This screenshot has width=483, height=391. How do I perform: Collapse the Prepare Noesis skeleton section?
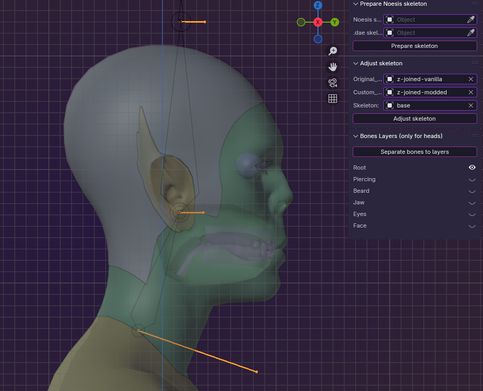pyautogui.click(x=355, y=4)
